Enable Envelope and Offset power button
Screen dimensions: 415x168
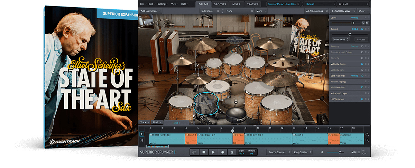coord(362,52)
